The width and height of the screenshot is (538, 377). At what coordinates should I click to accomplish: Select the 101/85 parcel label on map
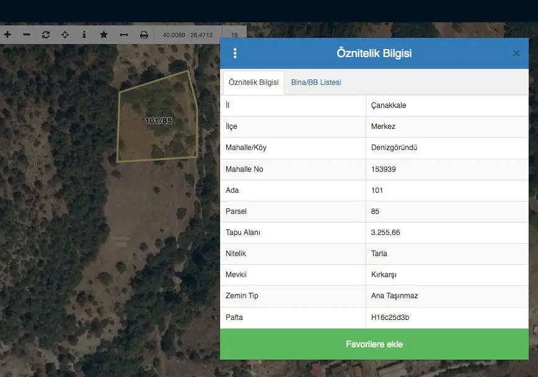pyautogui.click(x=159, y=121)
